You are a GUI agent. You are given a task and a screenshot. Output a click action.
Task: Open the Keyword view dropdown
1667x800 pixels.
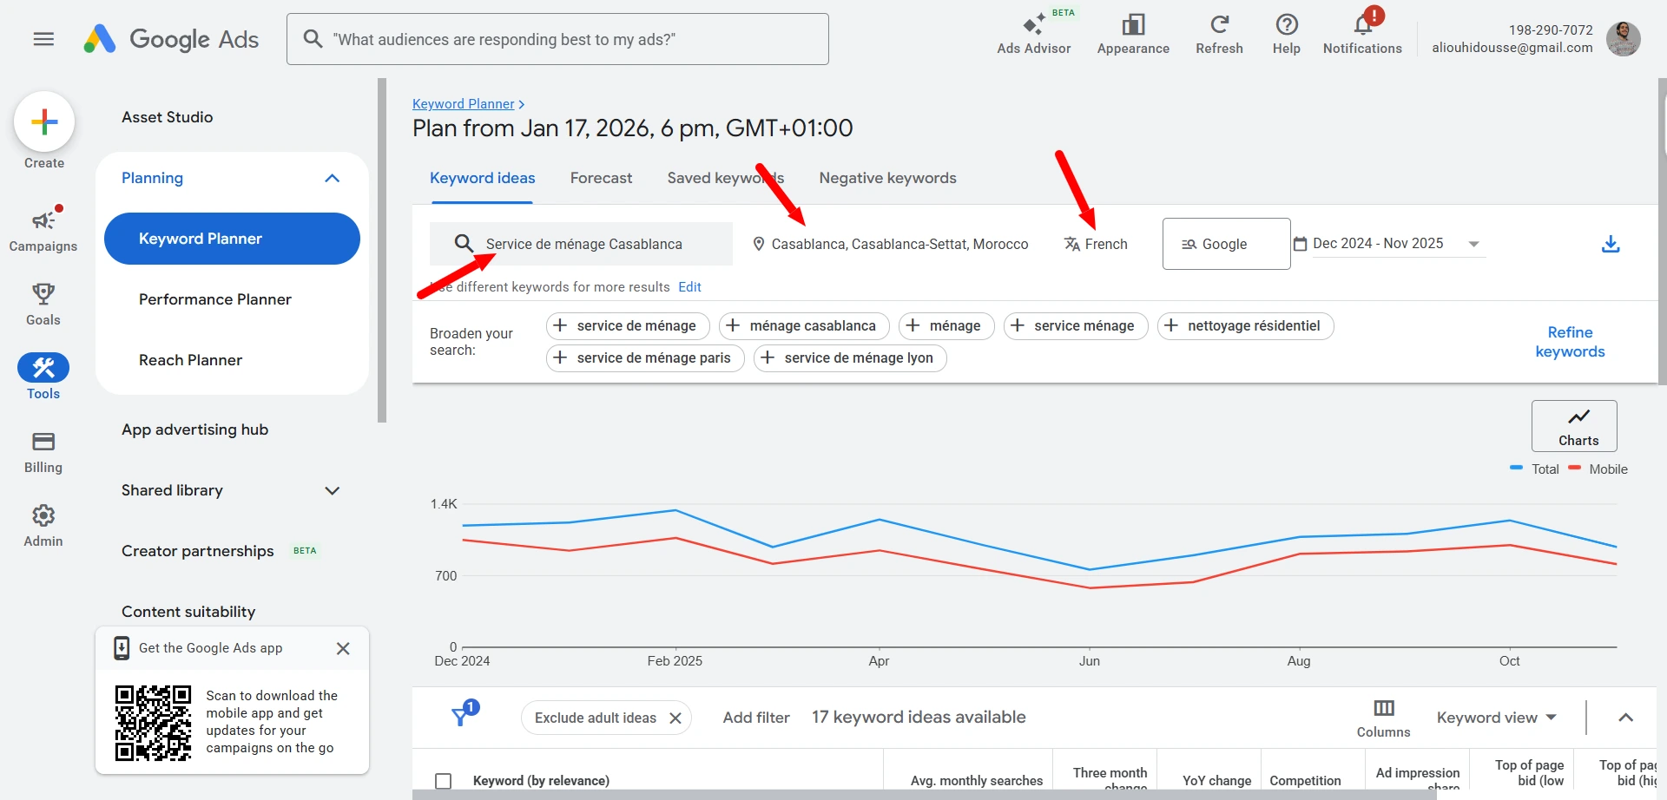point(1495,718)
